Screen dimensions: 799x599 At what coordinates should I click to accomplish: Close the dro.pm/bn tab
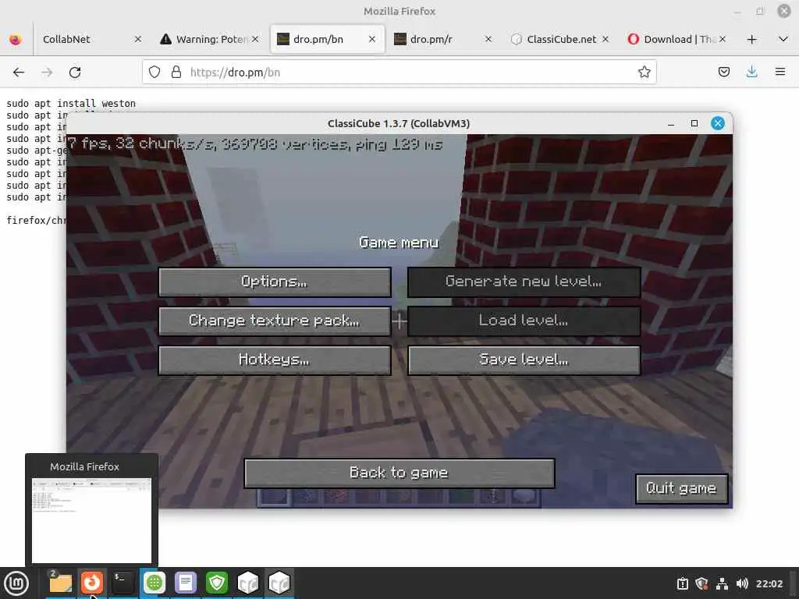(372, 39)
